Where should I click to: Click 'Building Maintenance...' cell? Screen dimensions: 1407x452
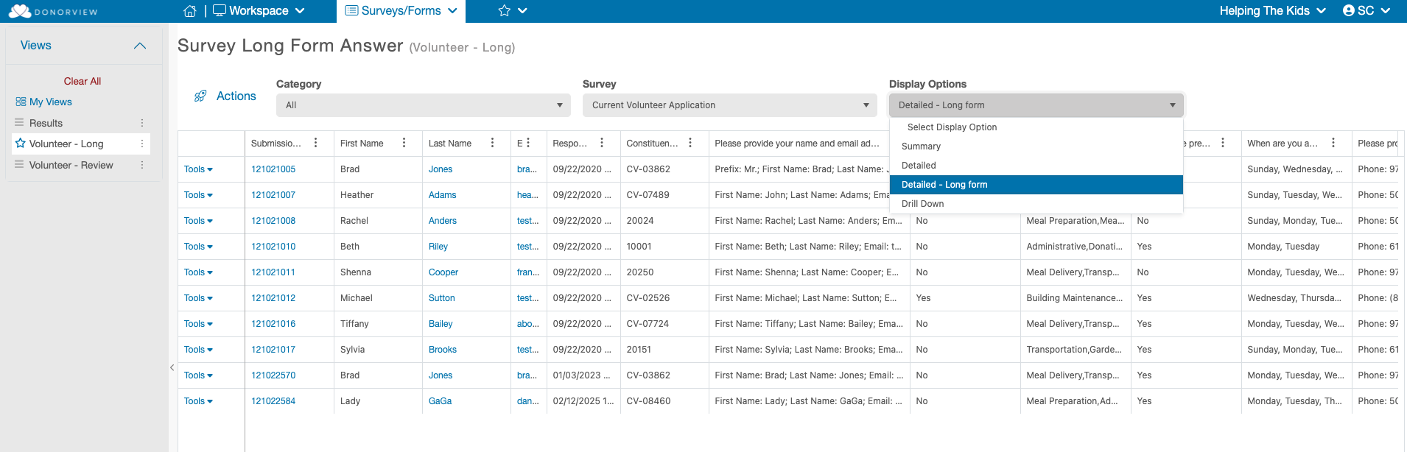[1075, 298]
